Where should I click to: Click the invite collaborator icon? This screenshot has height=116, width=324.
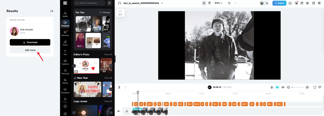(x=267, y=3)
